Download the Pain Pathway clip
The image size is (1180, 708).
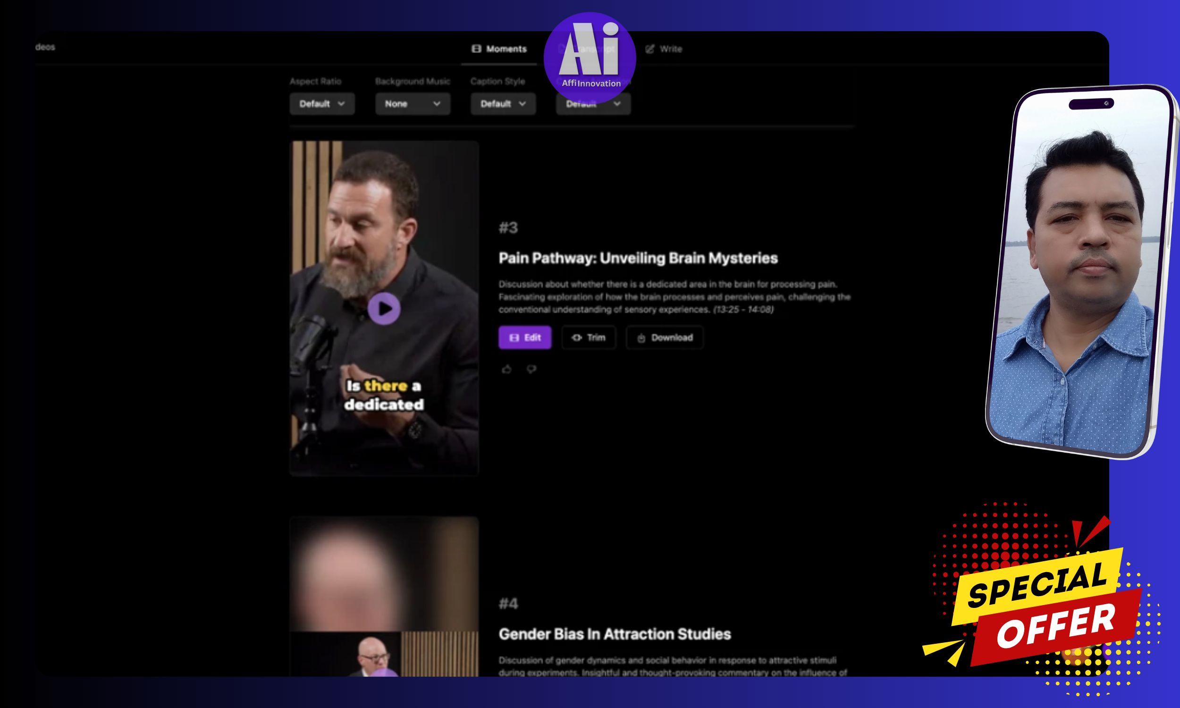[x=665, y=337]
